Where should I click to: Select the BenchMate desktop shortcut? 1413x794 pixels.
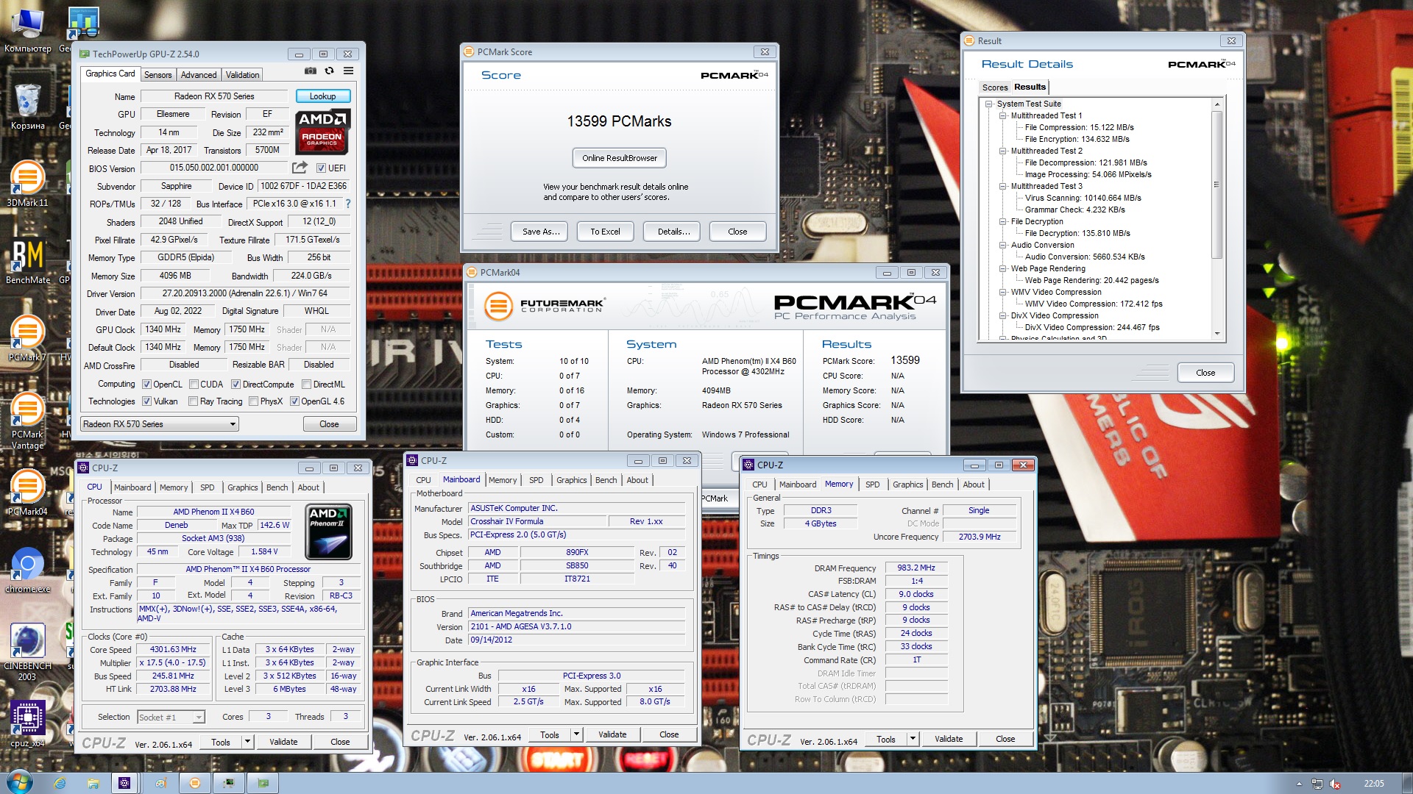pos(28,261)
